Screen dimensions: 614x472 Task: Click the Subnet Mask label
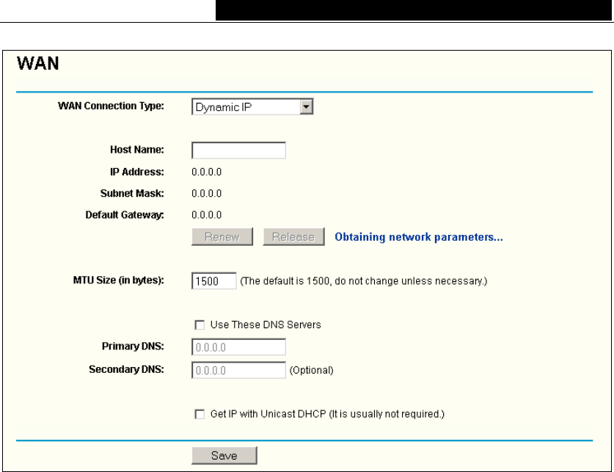[132, 194]
